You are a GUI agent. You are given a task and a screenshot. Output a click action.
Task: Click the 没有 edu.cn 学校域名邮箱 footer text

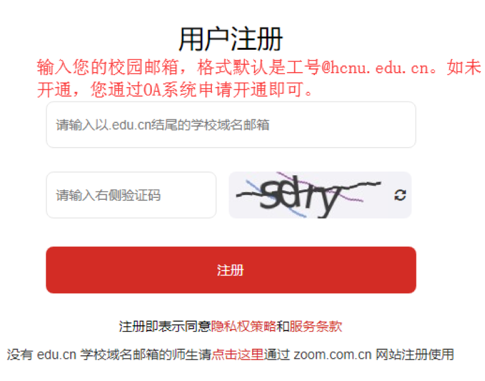(89, 355)
